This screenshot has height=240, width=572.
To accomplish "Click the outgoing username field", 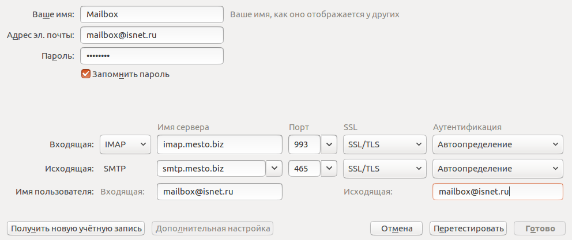I will [497, 192].
